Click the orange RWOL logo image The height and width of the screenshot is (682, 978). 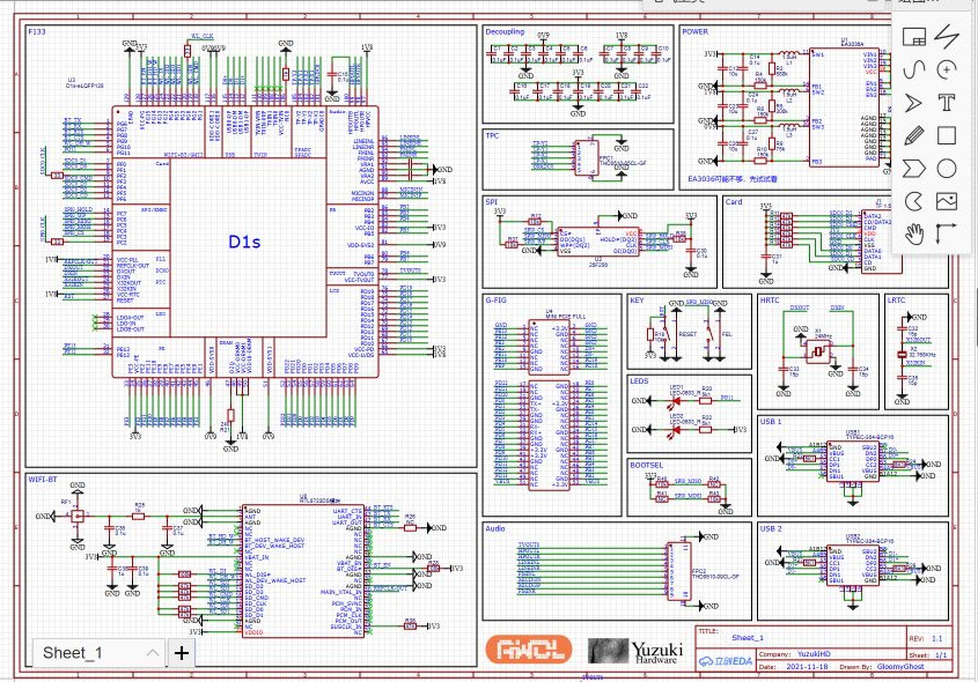529,649
